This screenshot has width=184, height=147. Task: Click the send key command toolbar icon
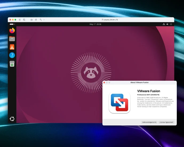point(36,20)
